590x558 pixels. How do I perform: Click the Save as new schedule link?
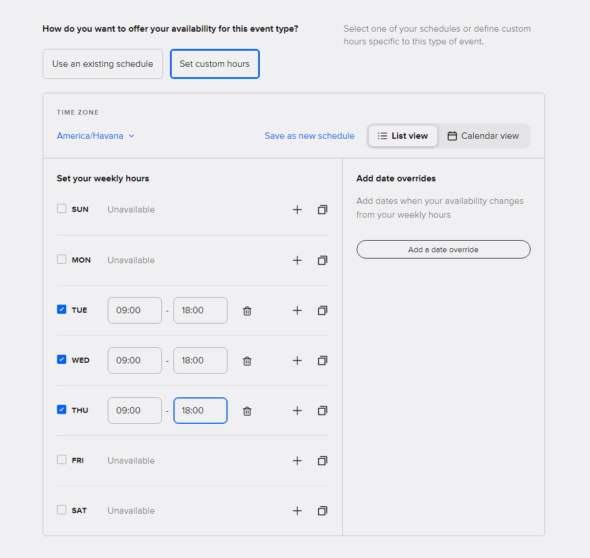click(x=309, y=136)
